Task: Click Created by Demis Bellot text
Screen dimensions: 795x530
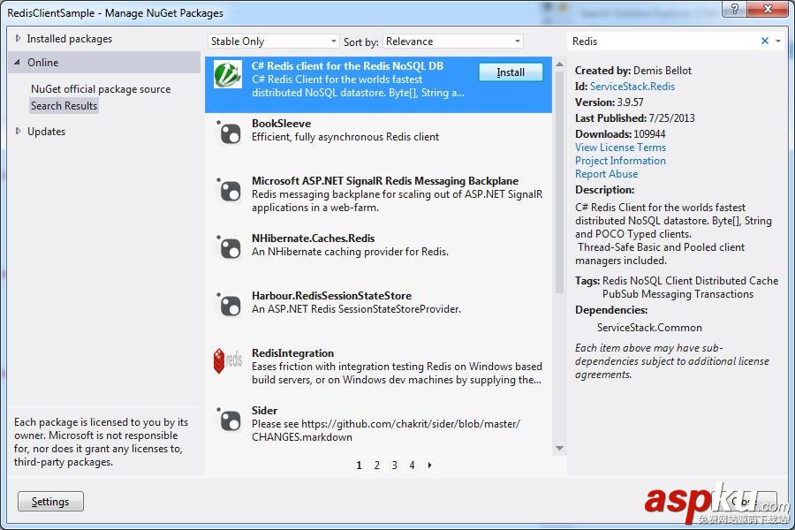Action: coord(633,71)
